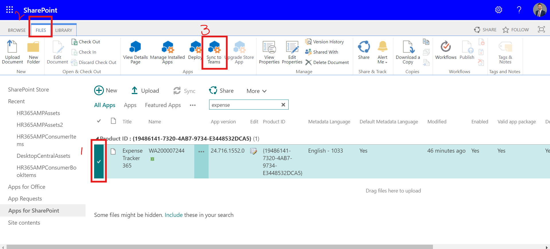Open SharePoint Store in sidebar
Screen dimensions: 550x249
coord(28,90)
